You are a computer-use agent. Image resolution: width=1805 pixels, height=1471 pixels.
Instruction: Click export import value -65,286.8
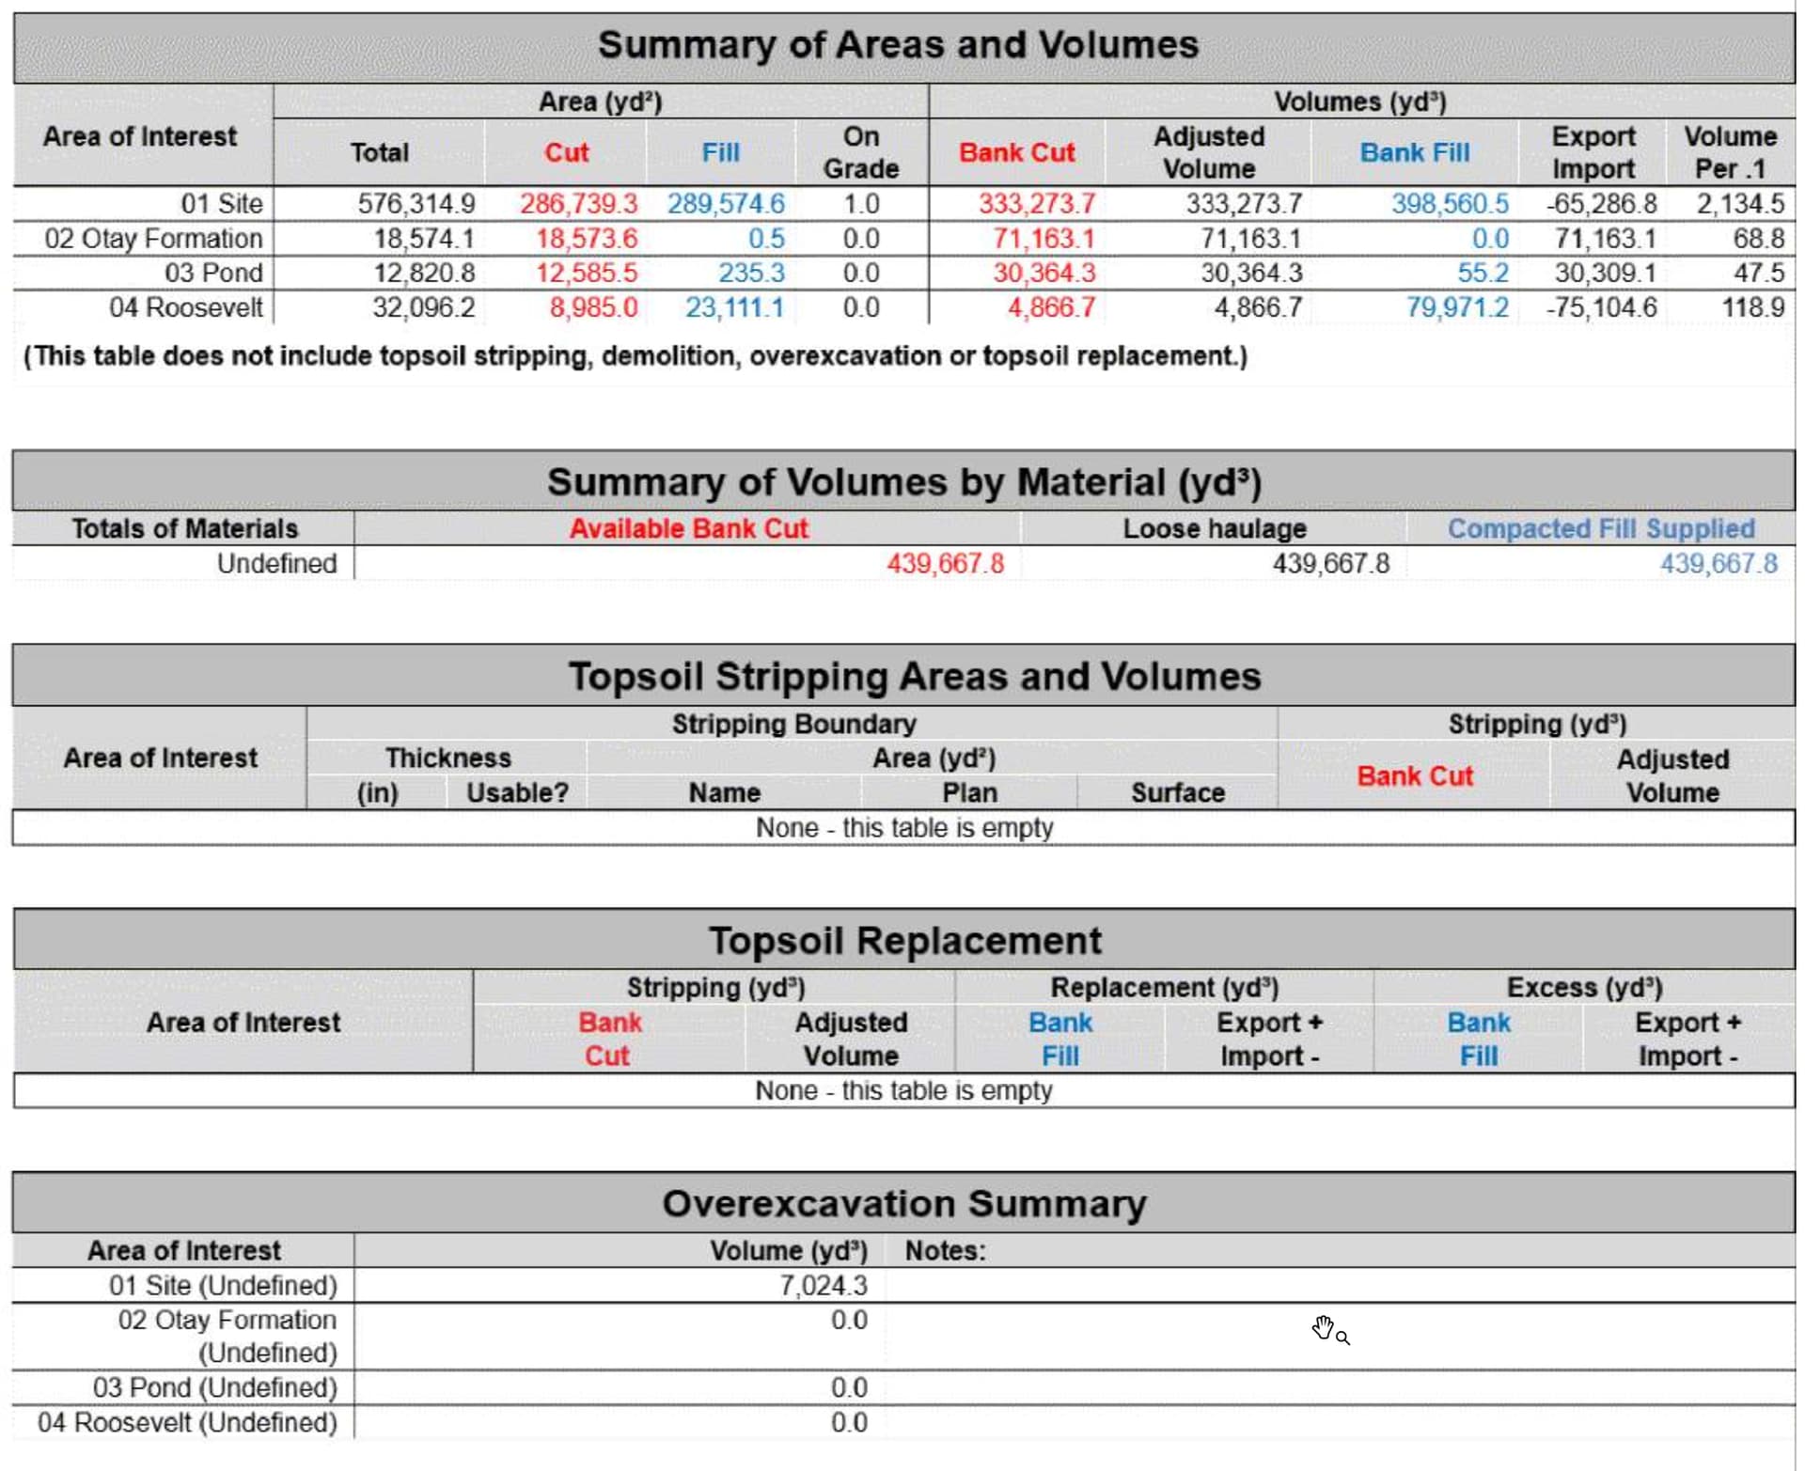point(1602,203)
